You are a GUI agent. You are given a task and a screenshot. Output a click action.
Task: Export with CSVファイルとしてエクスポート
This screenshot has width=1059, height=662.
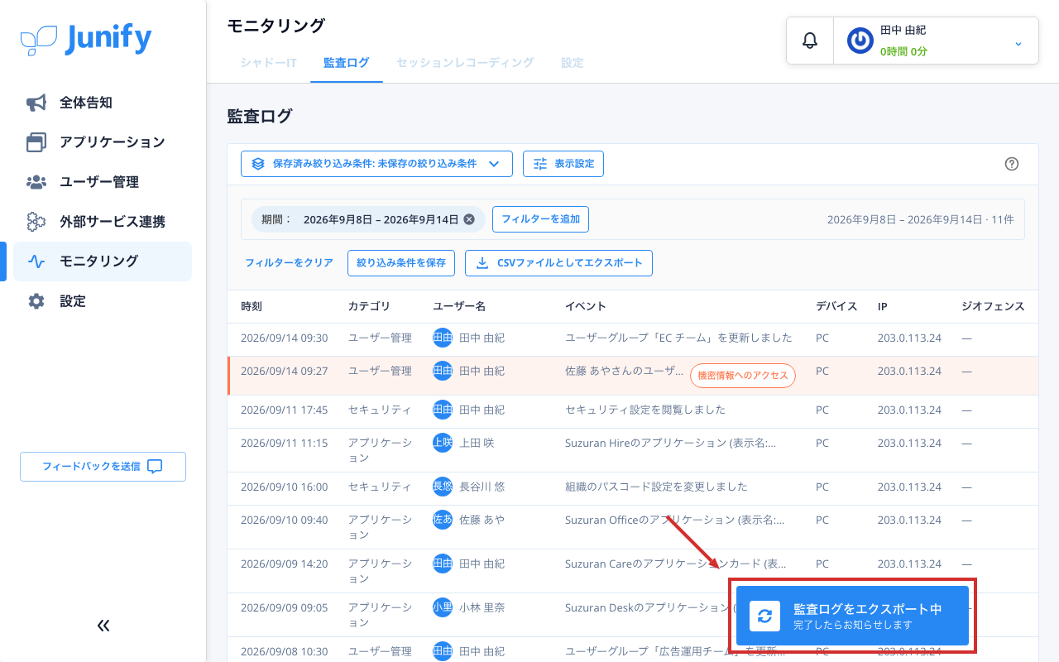(559, 263)
